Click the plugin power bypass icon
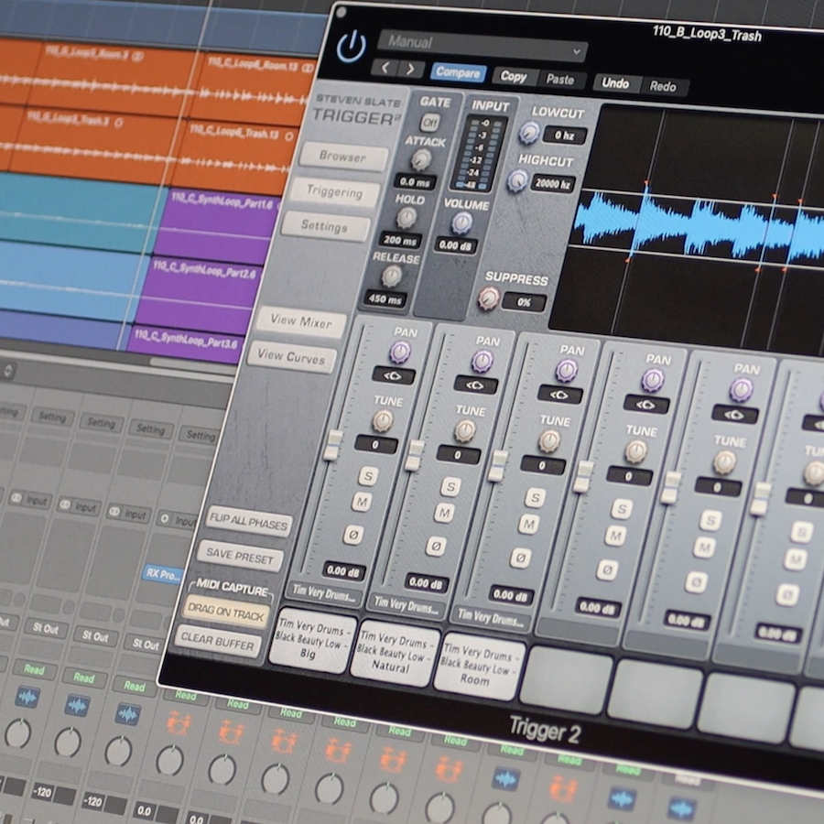The height and width of the screenshot is (824, 824). [351, 47]
